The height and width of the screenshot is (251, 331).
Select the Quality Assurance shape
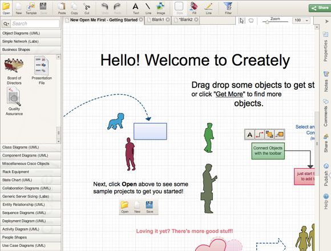[14, 101]
